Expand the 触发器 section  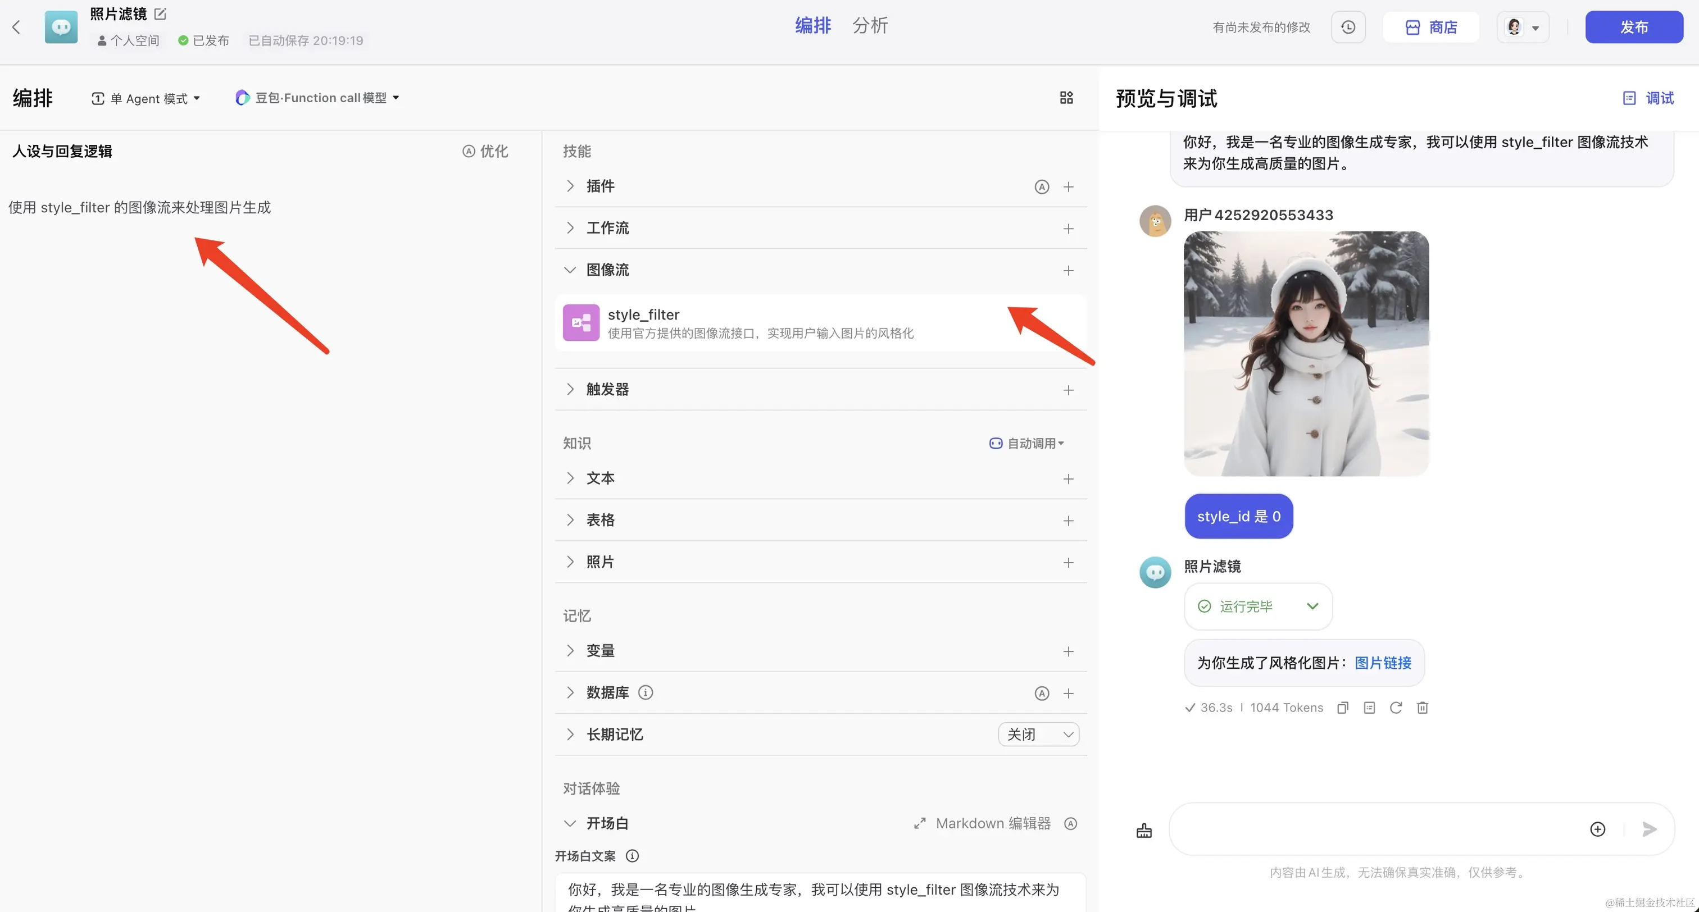[570, 389]
